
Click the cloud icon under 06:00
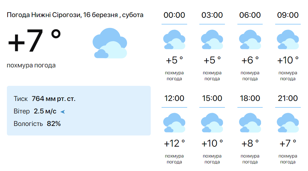tap(250, 39)
